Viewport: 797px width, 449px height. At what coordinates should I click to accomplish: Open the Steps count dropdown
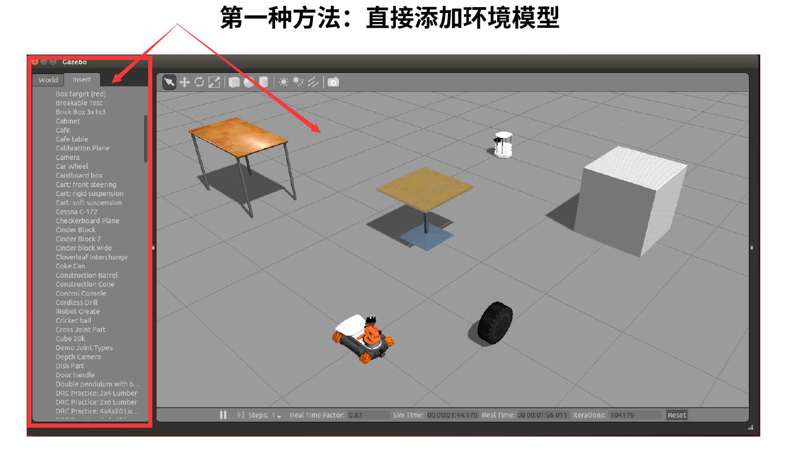pyautogui.click(x=279, y=415)
